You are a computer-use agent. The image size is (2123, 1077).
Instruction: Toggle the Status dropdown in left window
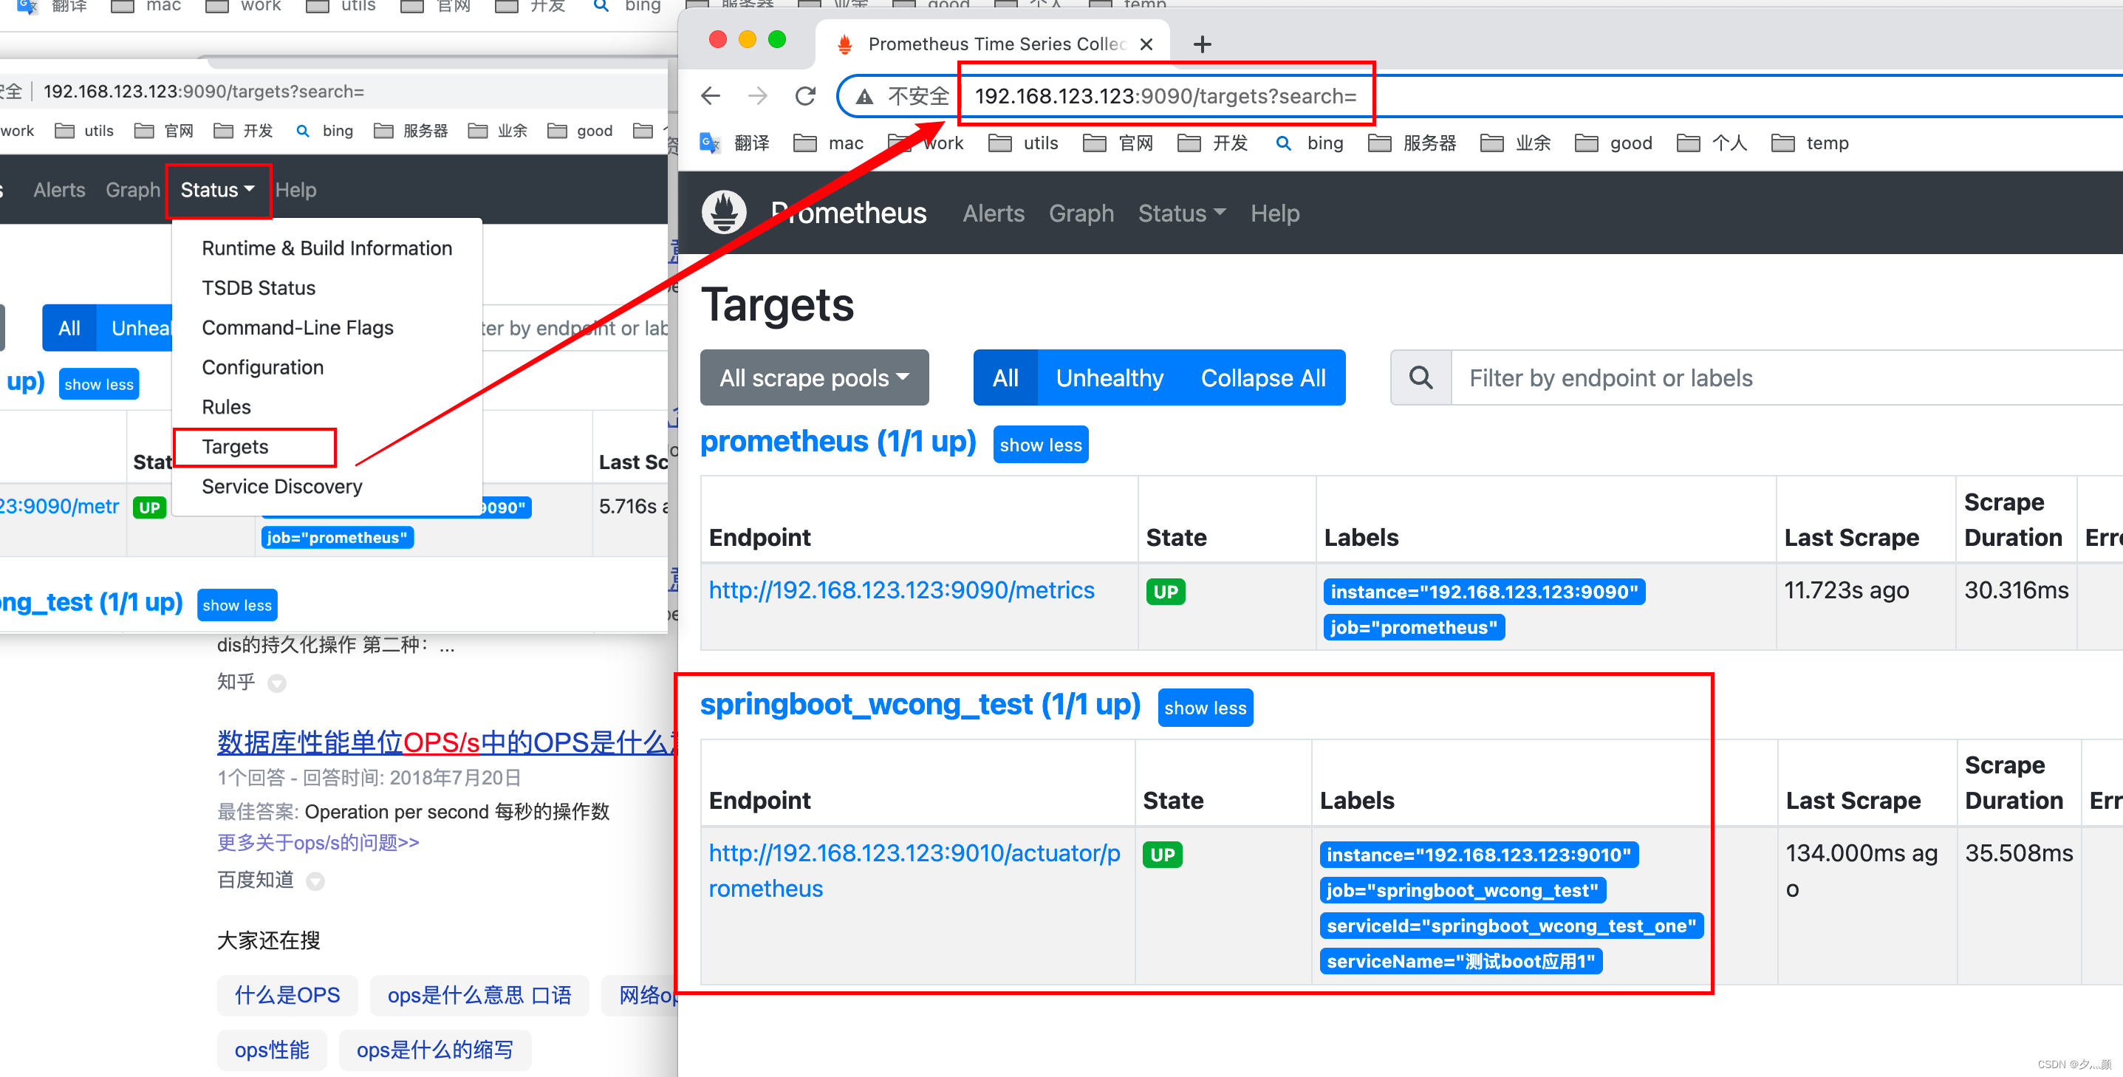pyautogui.click(x=218, y=191)
